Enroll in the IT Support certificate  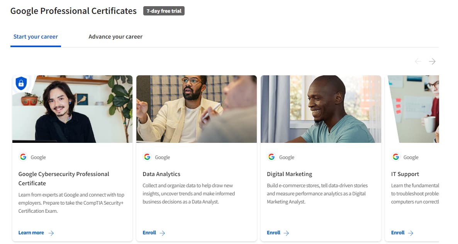398,233
